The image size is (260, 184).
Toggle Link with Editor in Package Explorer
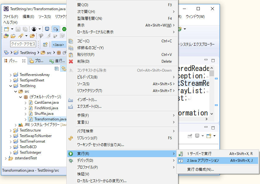[x=64, y=69]
